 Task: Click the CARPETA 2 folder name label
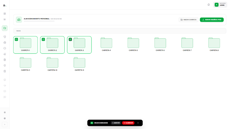coord(52,50)
